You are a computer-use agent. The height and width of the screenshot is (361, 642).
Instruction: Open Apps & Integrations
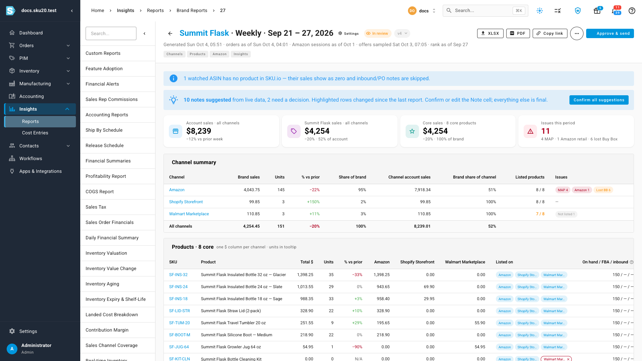coord(40,171)
